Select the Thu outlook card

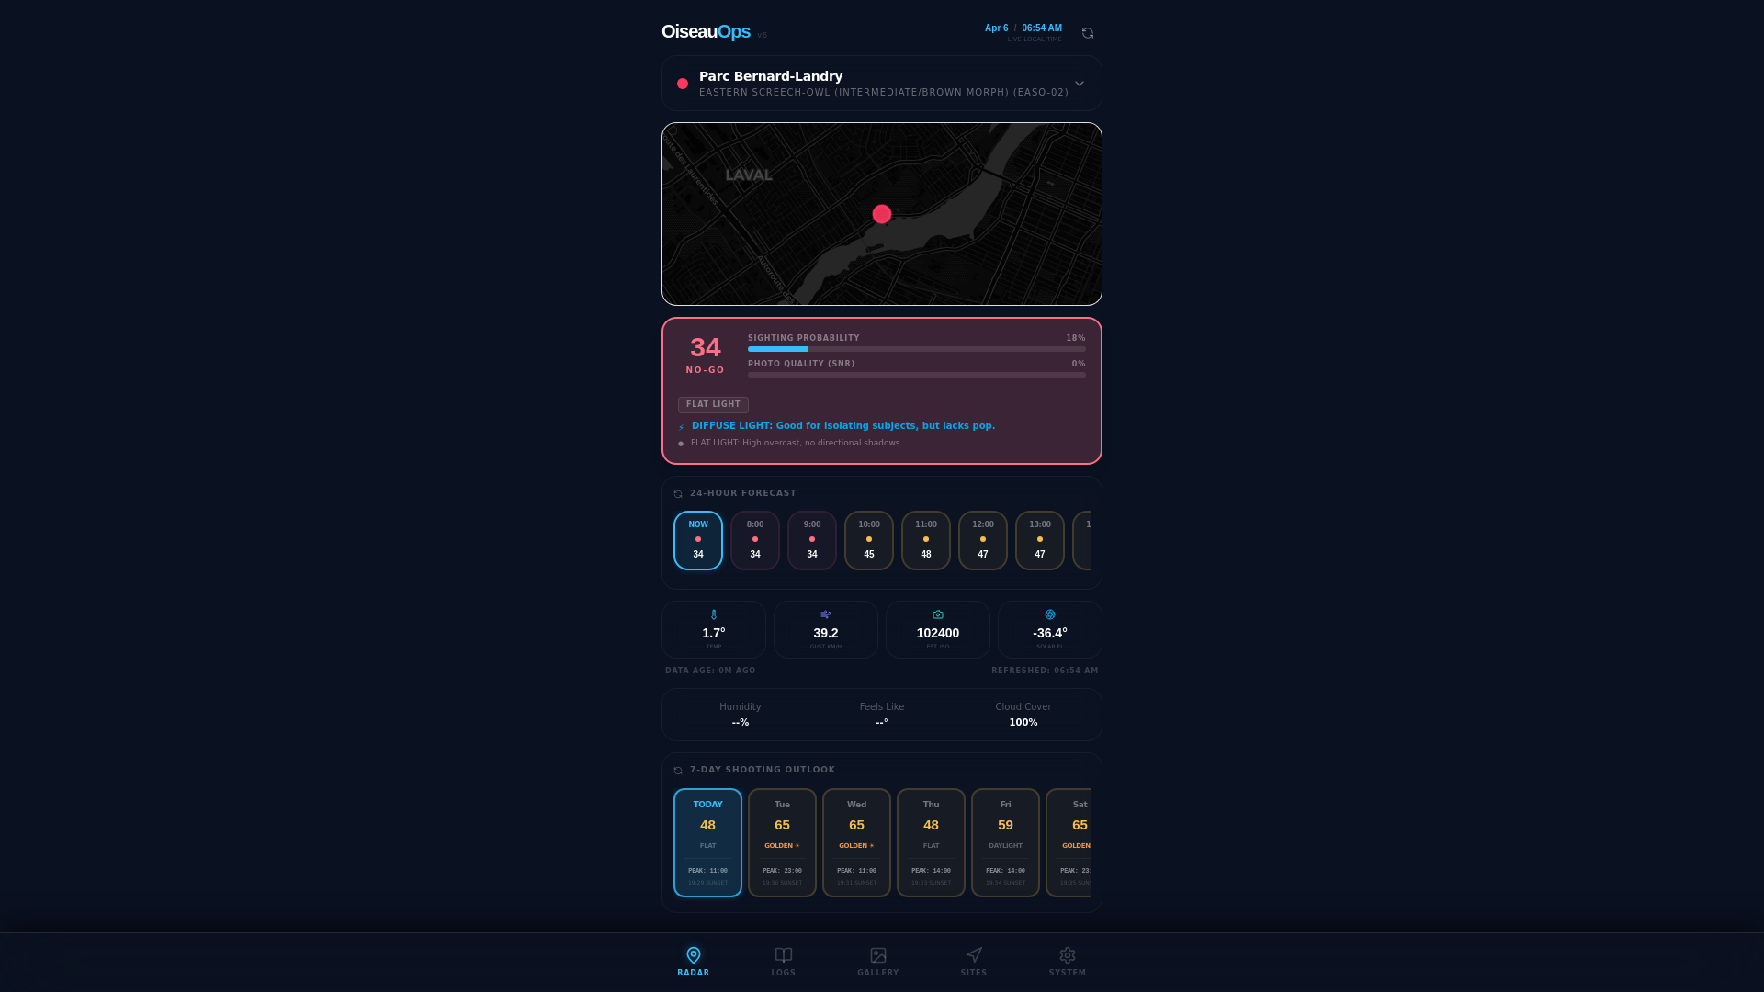click(931, 842)
